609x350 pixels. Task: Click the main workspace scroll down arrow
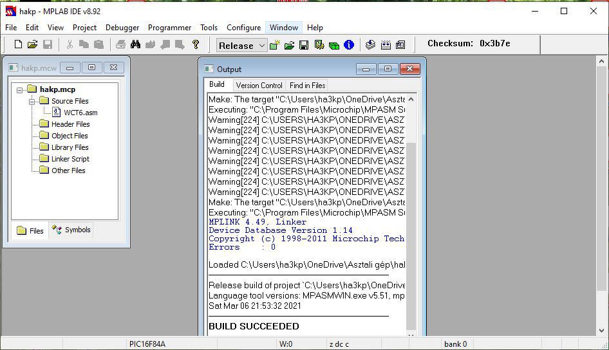(601, 331)
